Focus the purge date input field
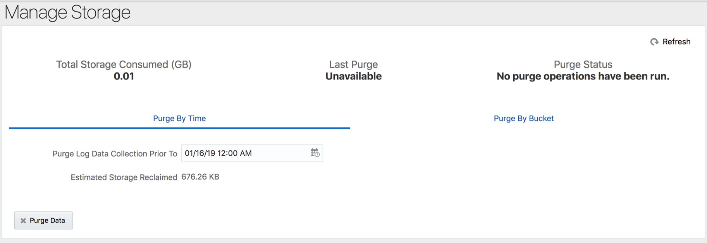707x243 pixels. [244, 153]
